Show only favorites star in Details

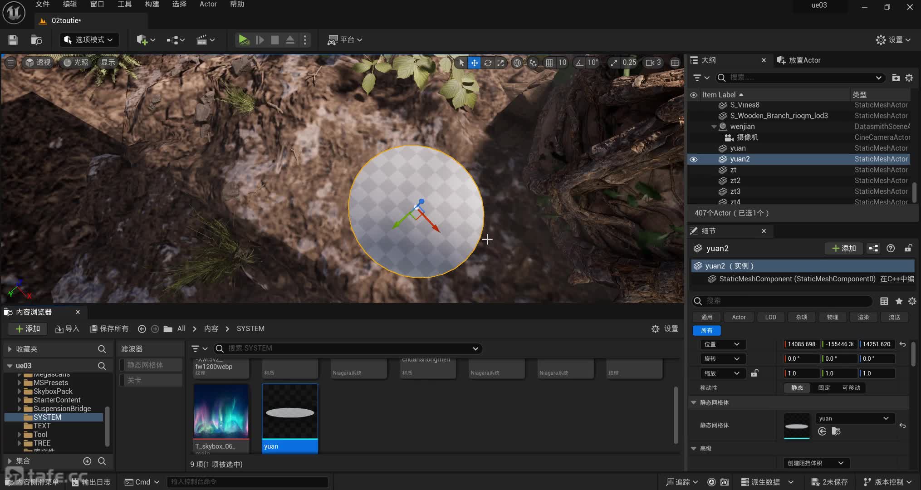point(899,301)
